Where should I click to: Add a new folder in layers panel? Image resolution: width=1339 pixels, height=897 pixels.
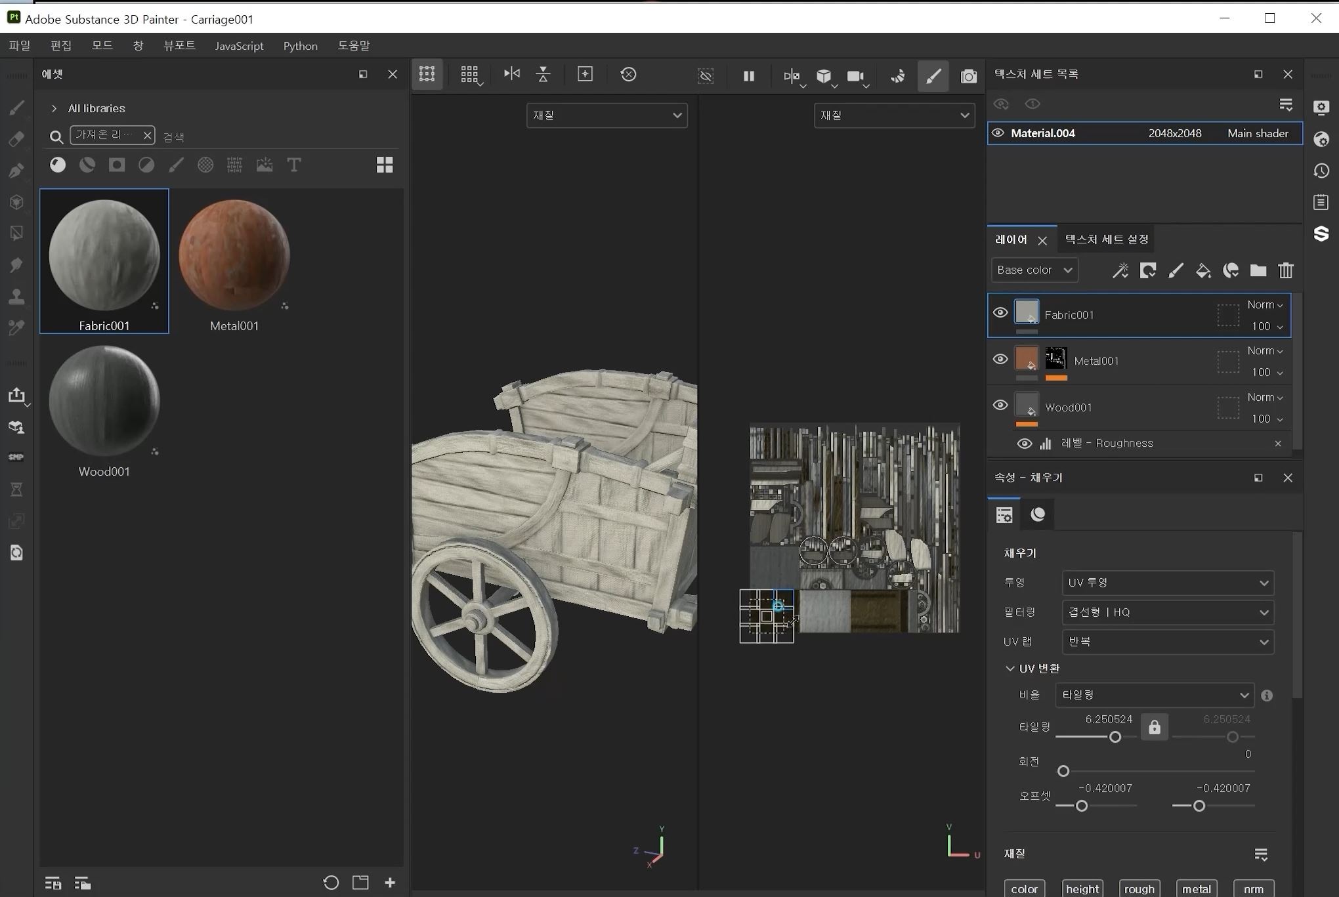coord(1258,270)
